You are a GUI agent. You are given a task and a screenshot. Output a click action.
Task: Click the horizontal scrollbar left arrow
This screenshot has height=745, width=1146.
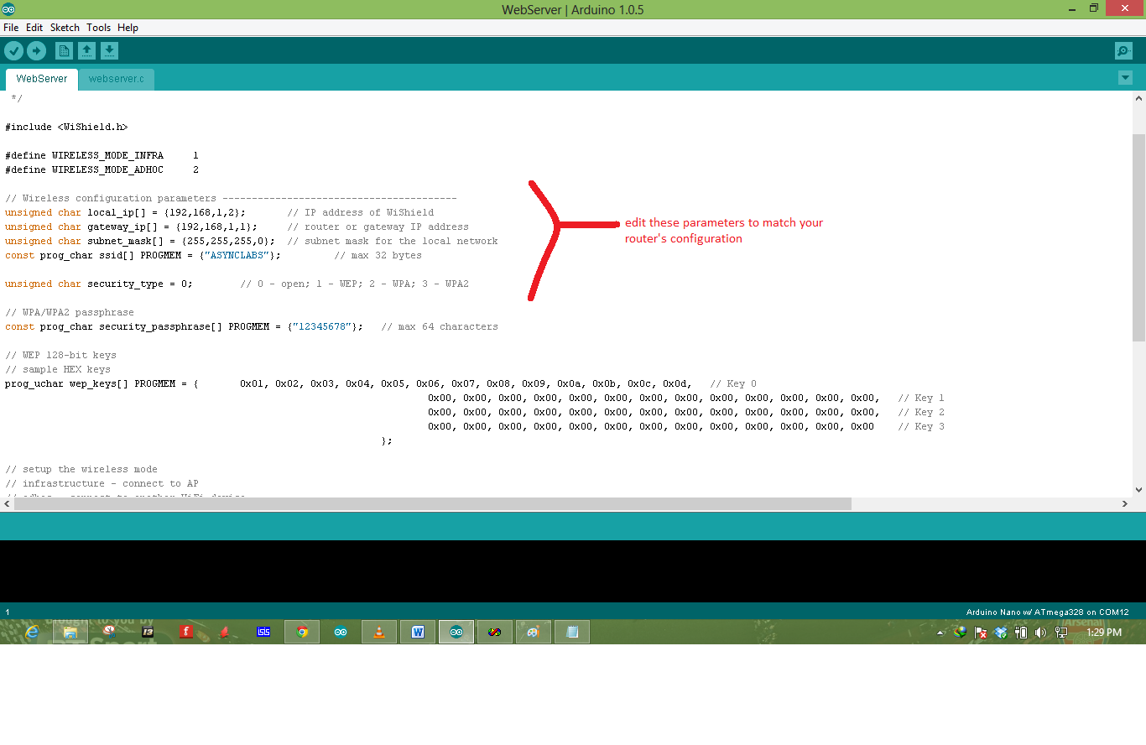[6, 504]
